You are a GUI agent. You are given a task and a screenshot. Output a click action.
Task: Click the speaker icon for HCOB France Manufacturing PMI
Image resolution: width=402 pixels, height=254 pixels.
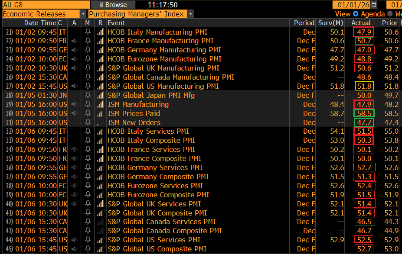[x=74, y=41]
